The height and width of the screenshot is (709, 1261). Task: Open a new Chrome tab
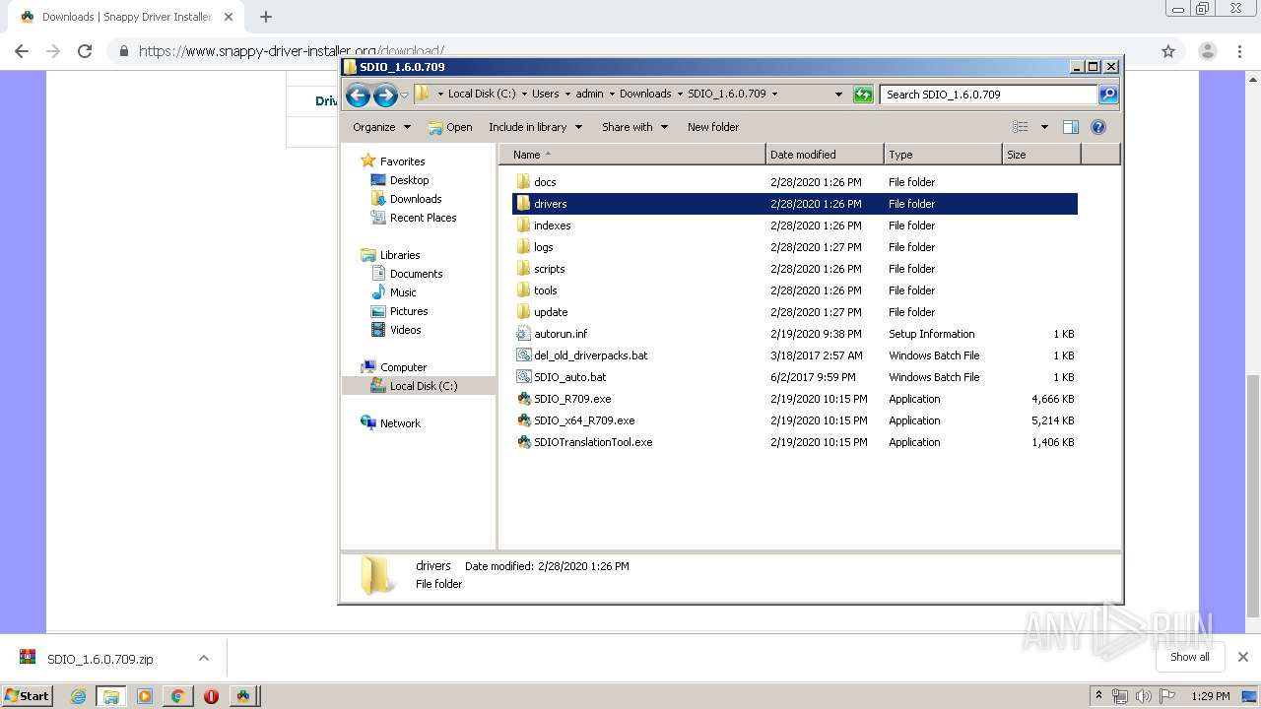(266, 17)
